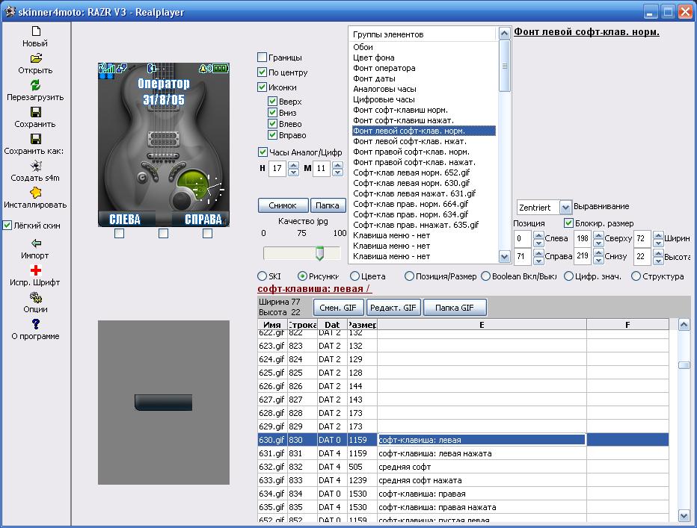Decrease the Высота stepper value
Viewport: 697px width, 528px height.
[x=659, y=261]
